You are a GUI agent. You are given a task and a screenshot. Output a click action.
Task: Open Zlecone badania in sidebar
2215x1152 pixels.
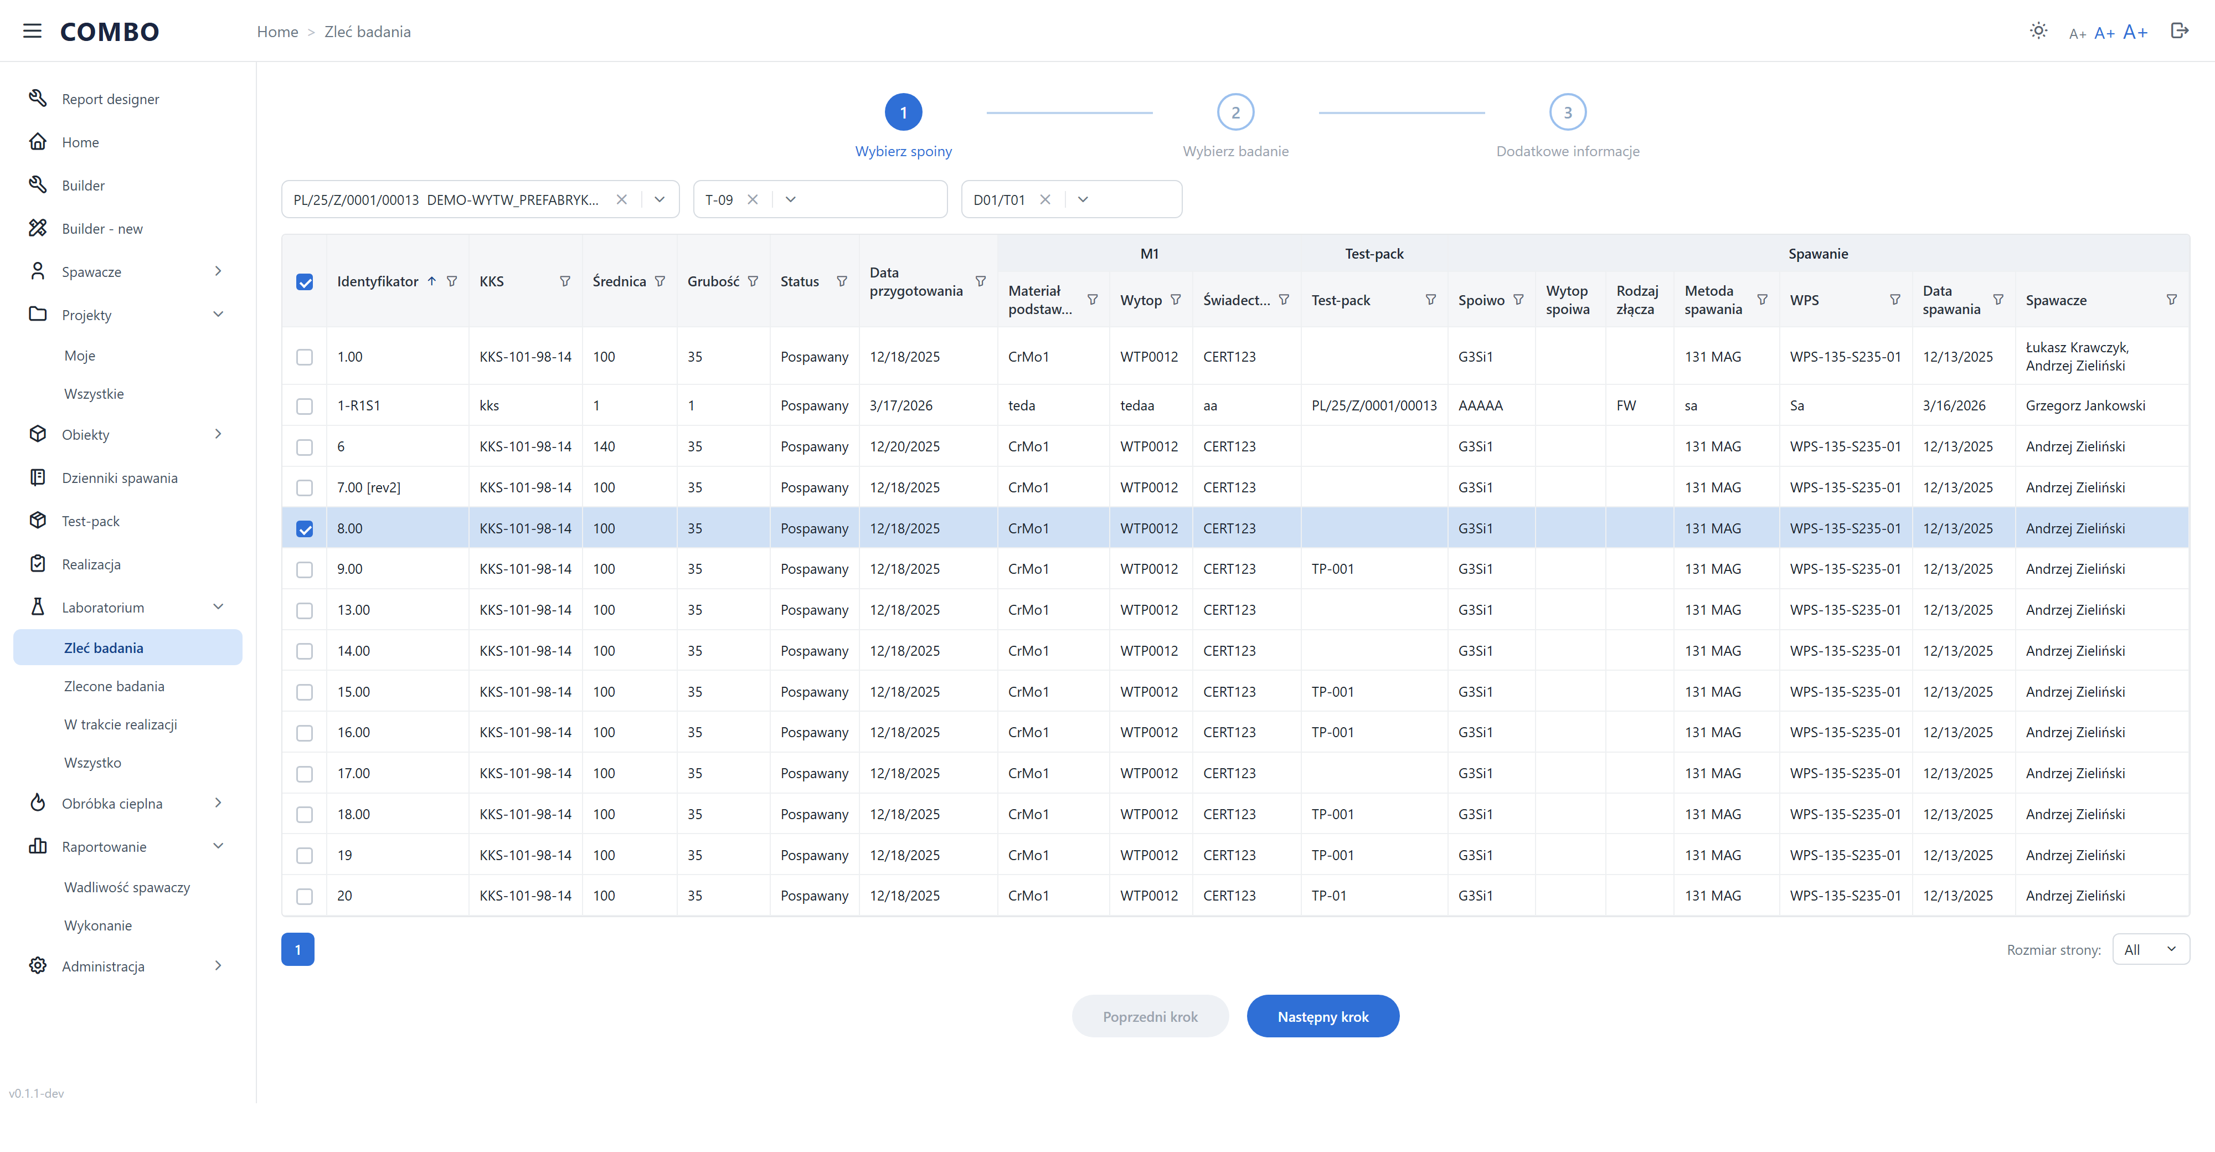point(115,686)
